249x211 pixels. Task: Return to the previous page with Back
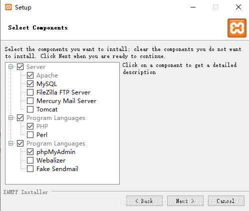[144, 201]
